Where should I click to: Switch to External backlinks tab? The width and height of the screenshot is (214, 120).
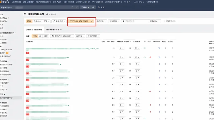[34, 30]
